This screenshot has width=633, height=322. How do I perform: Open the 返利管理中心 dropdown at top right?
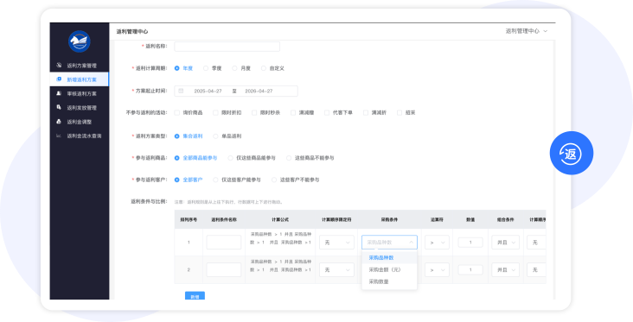click(x=527, y=31)
